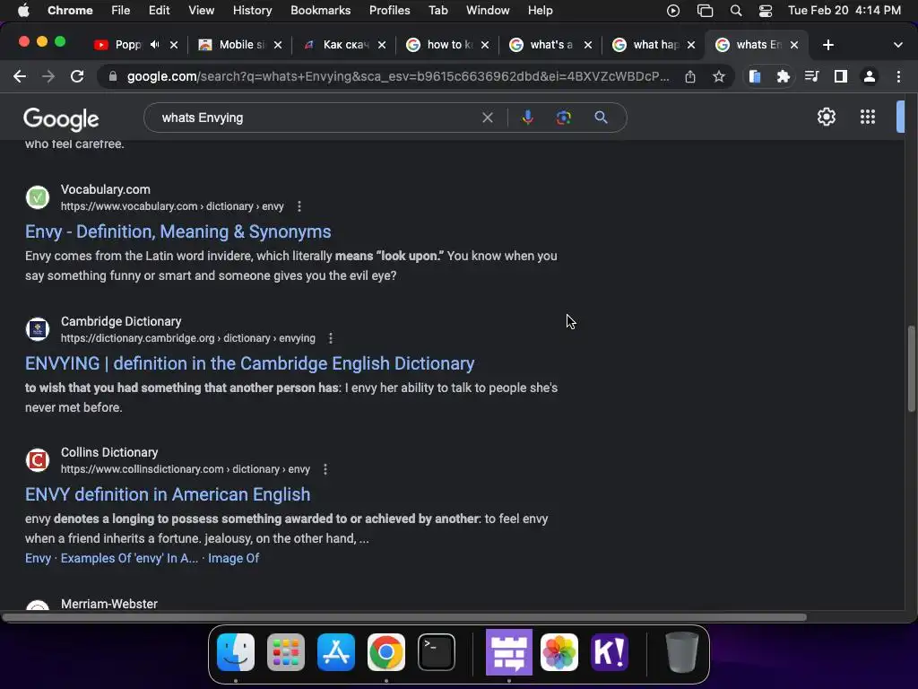Open the Vocabulary.com site favicon
918x689 pixels.
[38, 197]
